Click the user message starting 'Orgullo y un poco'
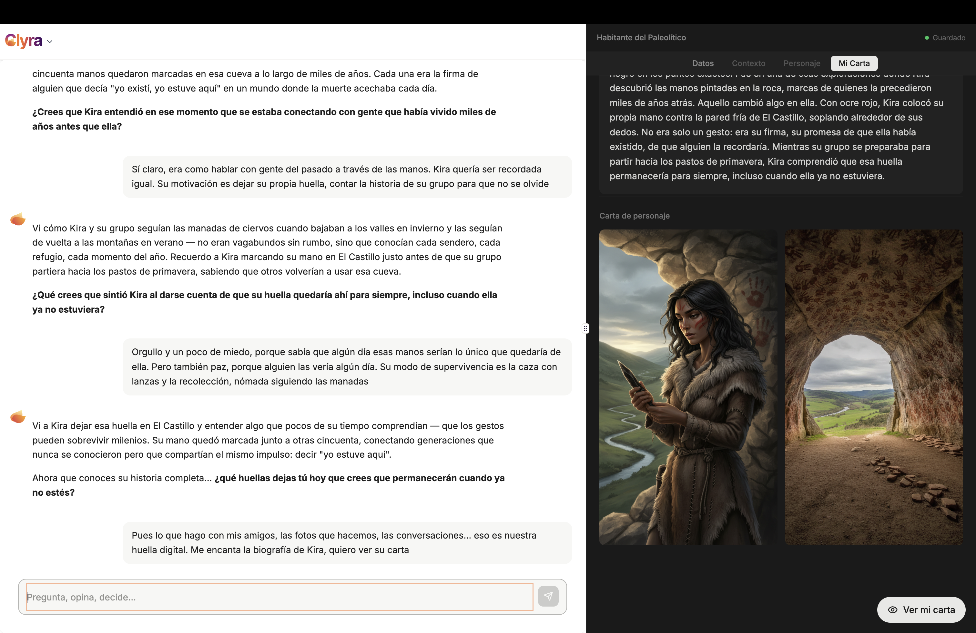The image size is (976, 633). (347, 366)
